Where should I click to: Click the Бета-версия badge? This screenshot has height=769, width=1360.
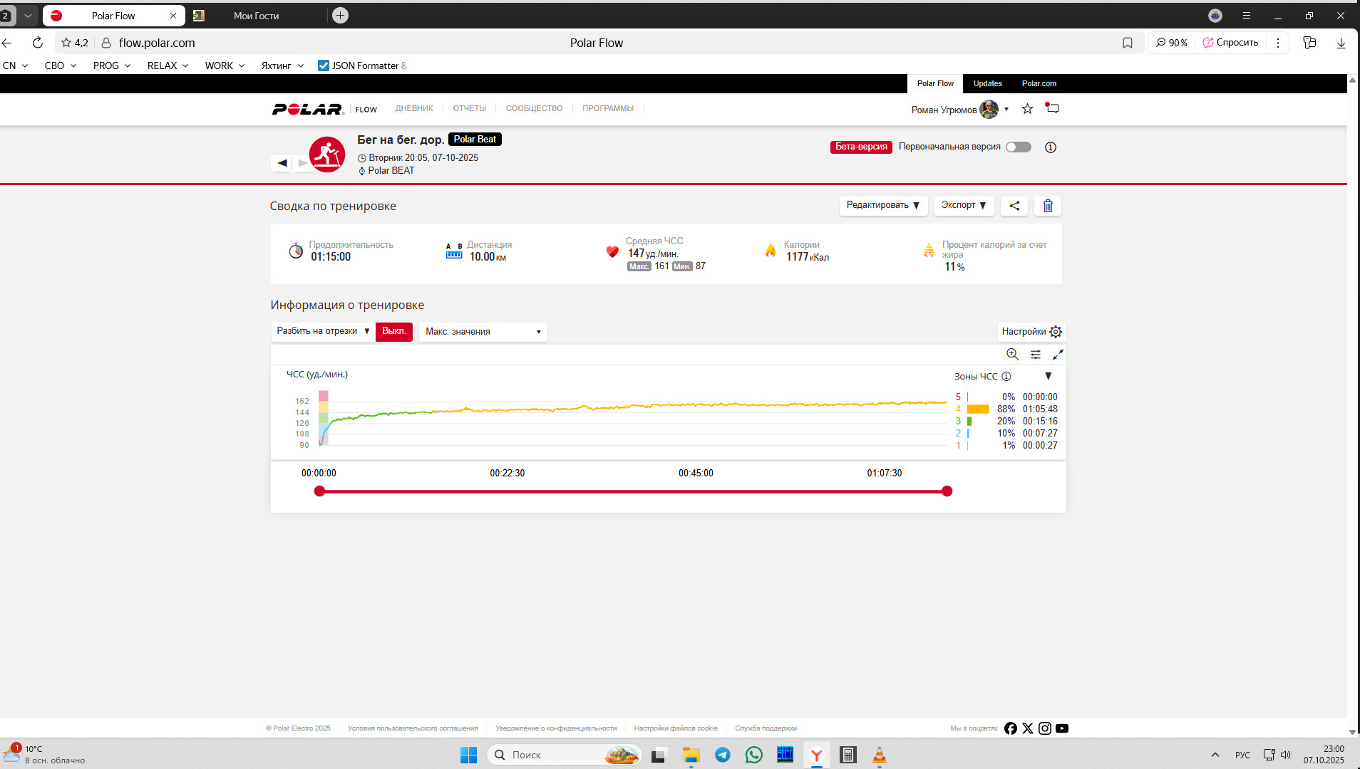861,147
